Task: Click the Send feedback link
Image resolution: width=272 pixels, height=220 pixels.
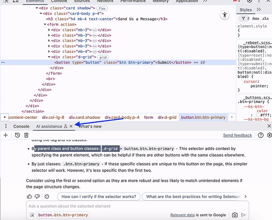Action: click(237, 135)
